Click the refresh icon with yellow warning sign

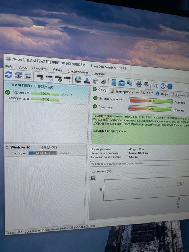pos(18,75)
